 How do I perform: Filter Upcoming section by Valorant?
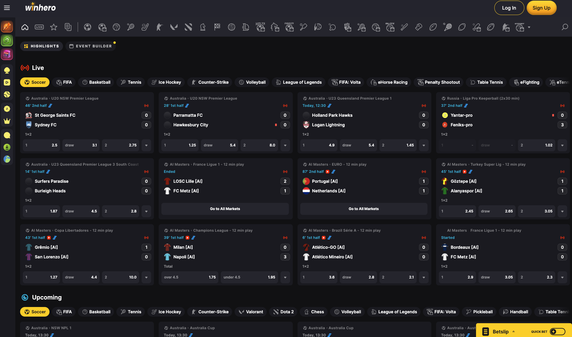coord(251,312)
